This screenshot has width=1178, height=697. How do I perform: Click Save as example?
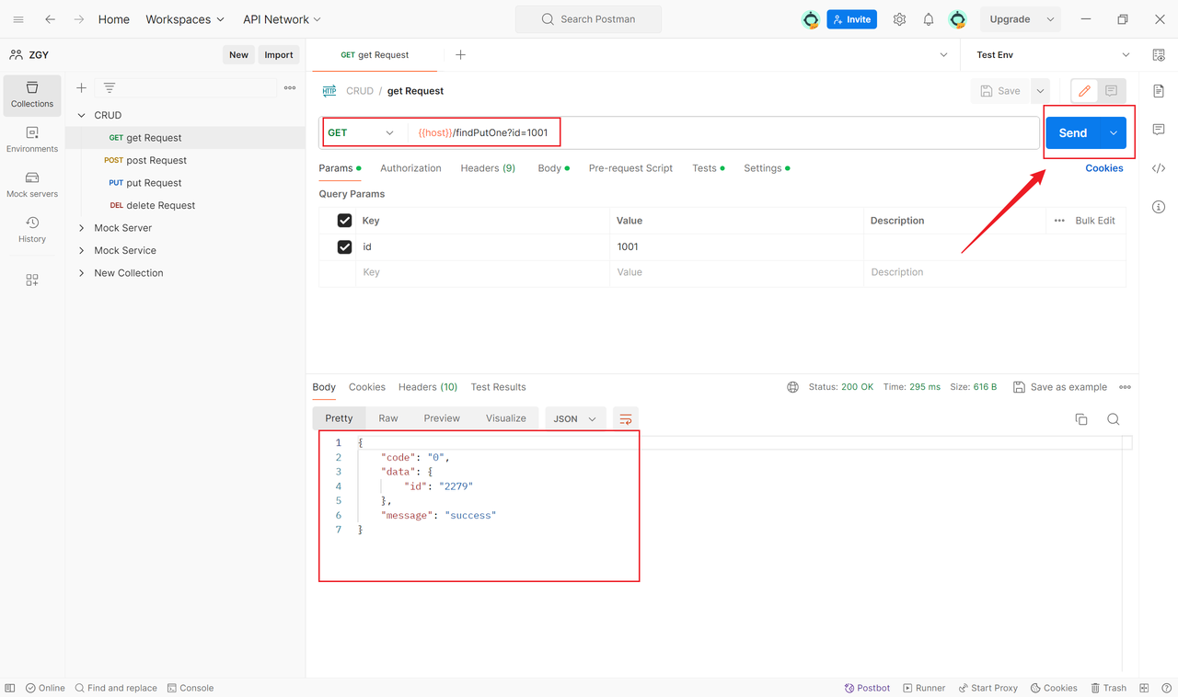1059,387
